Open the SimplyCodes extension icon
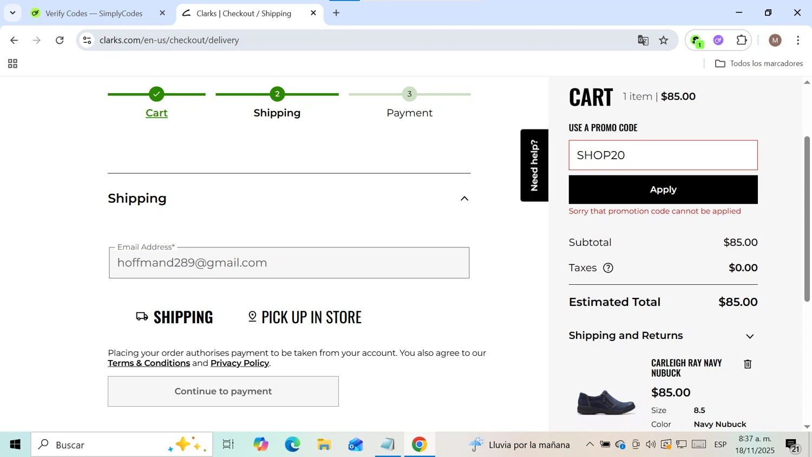The height and width of the screenshot is (457, 812). [x=697, y=40]
